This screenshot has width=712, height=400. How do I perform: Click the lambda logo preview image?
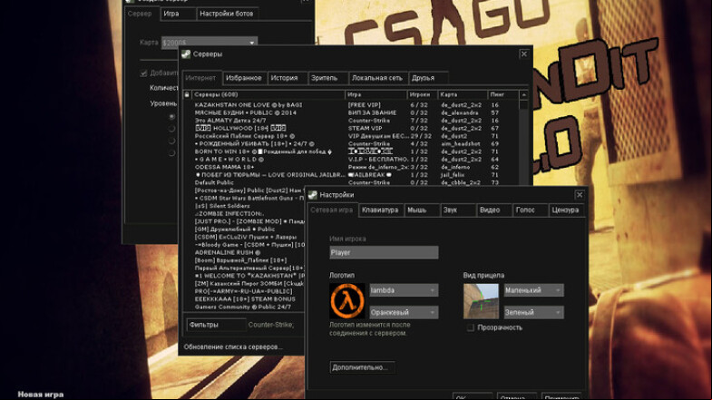click(x=346, y=301)
